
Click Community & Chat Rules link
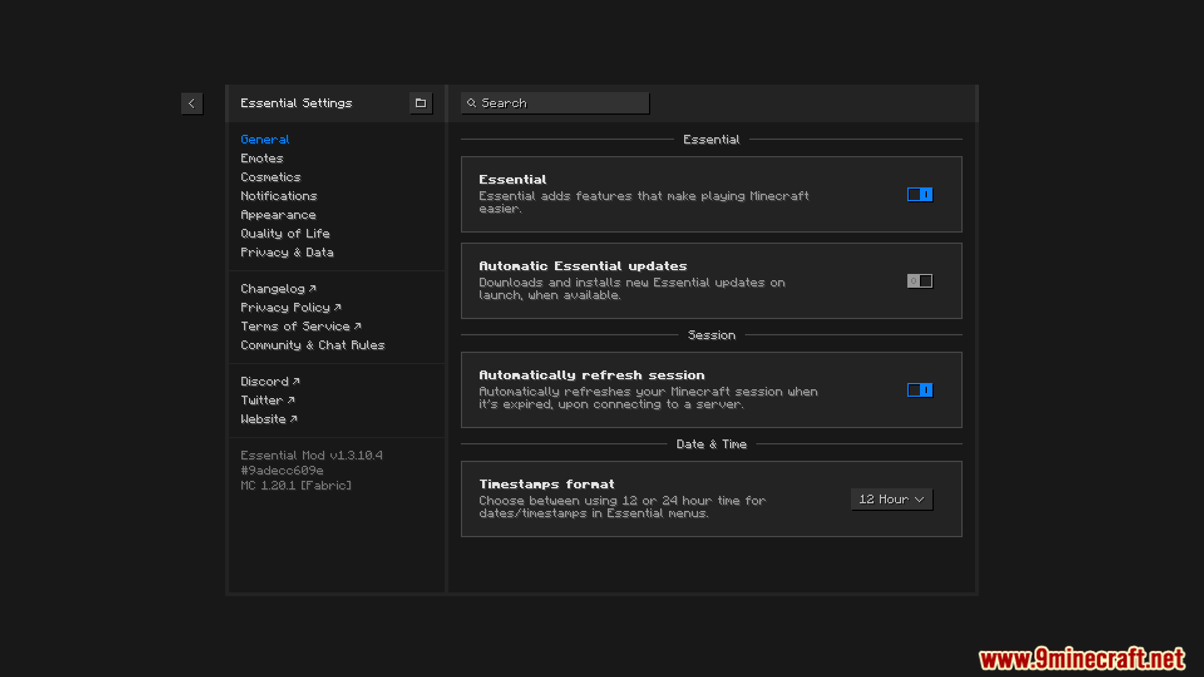[x=312, y=345]
